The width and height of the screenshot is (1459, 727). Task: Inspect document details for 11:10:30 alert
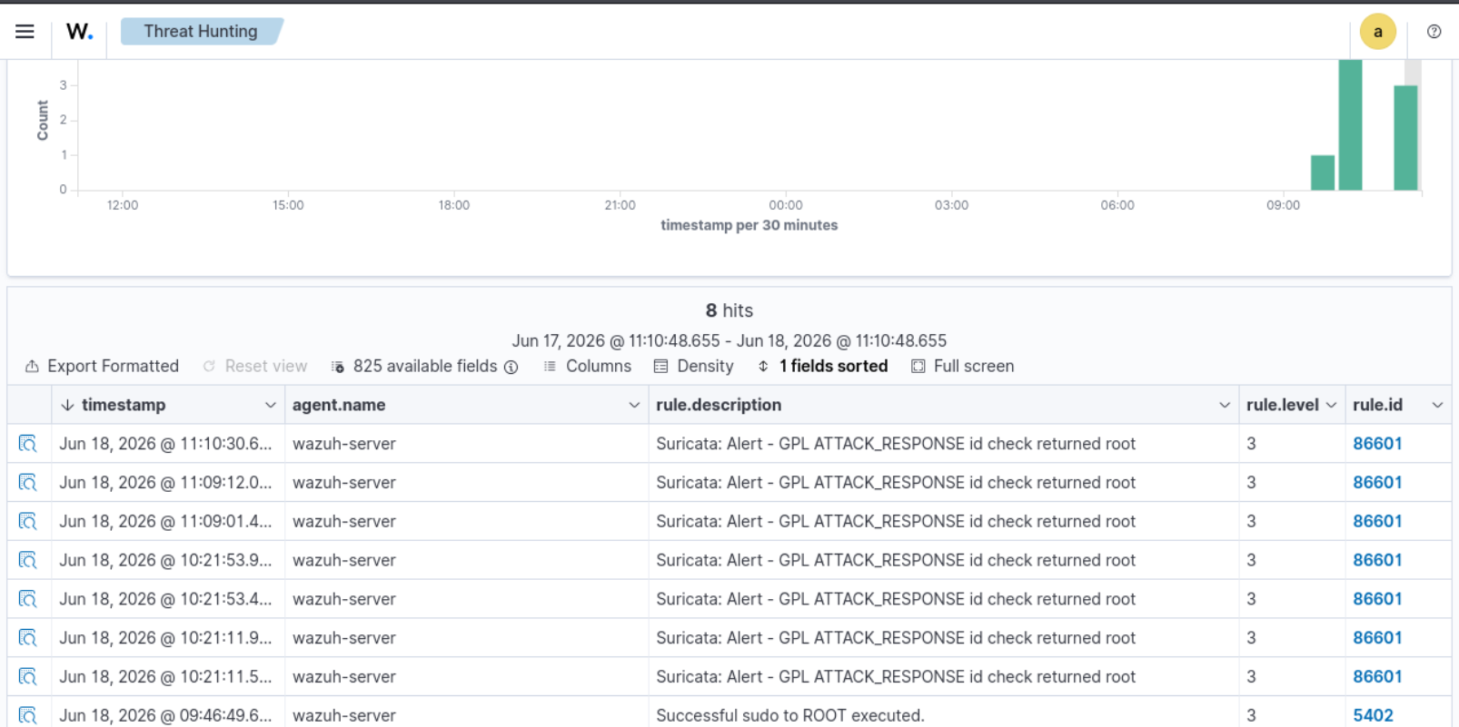tap(28, 444)
